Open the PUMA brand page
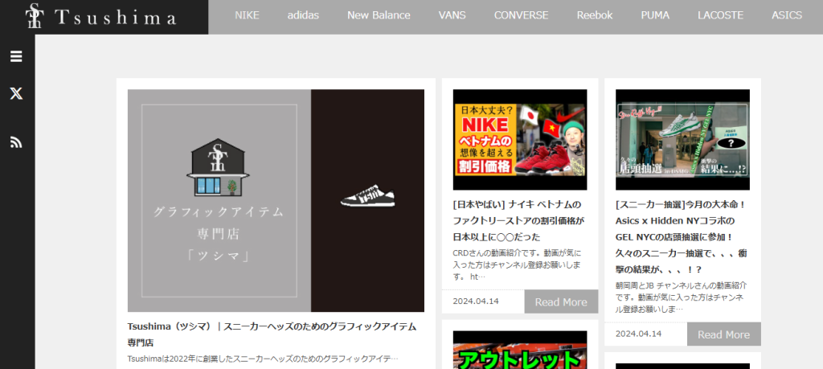 click(655, 15)
